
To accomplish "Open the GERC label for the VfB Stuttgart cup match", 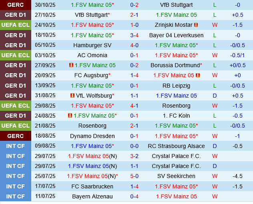I will [x=16, y=5].
